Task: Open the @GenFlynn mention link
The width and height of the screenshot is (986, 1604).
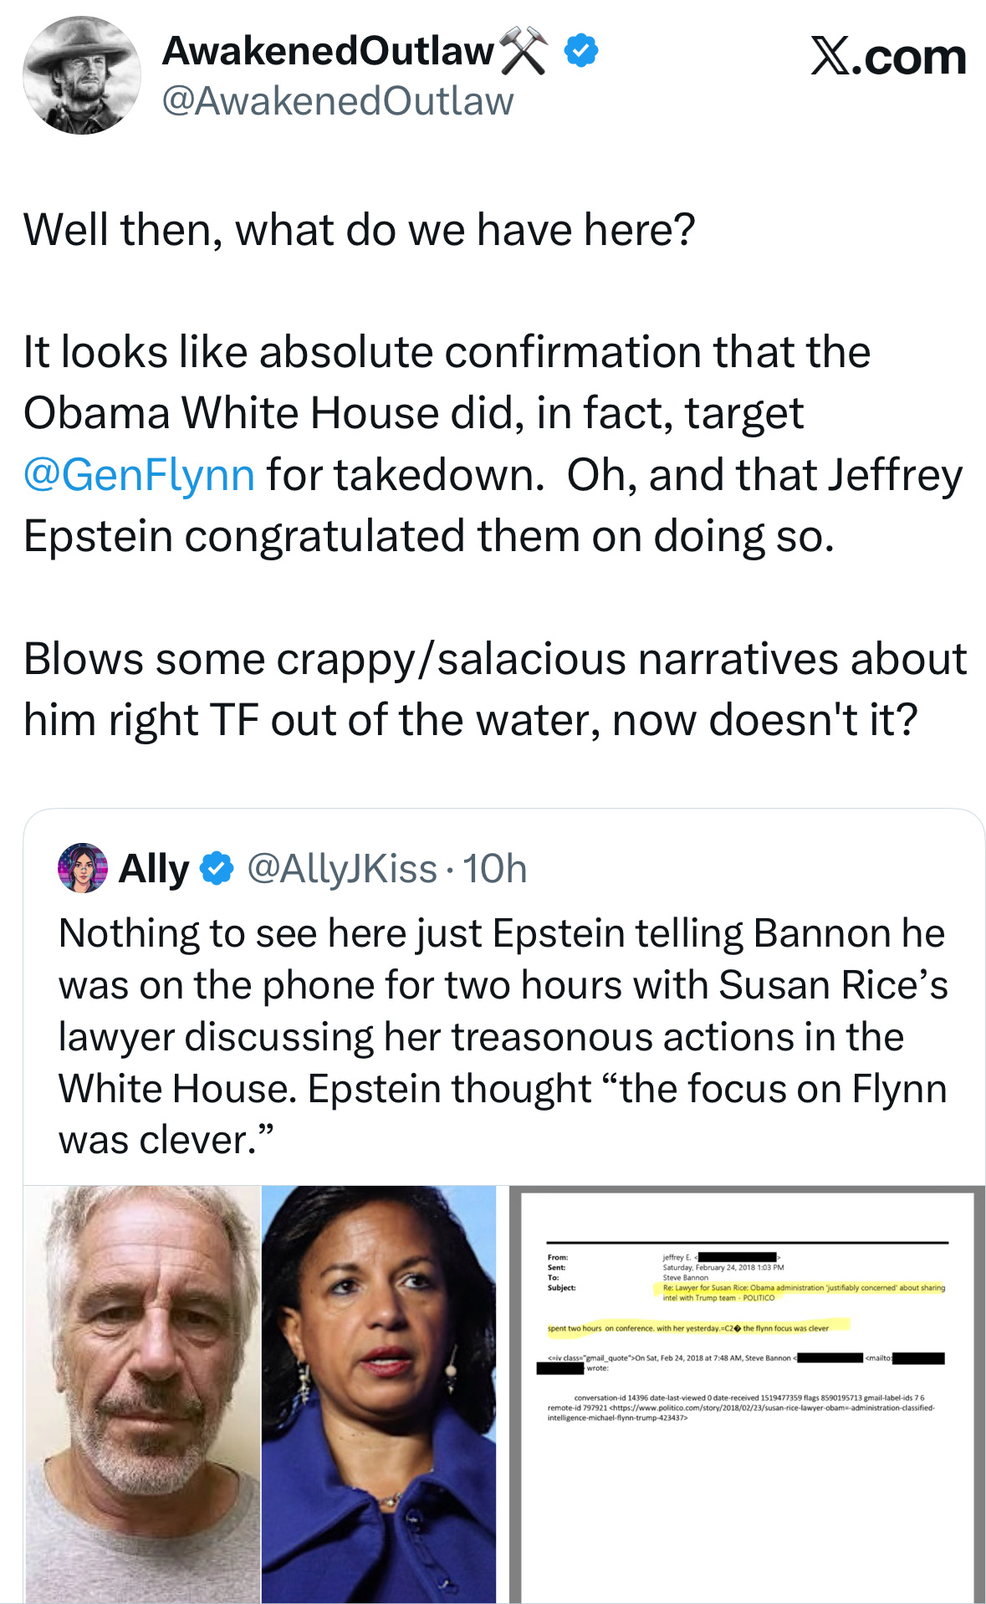Action: point(139,474)
